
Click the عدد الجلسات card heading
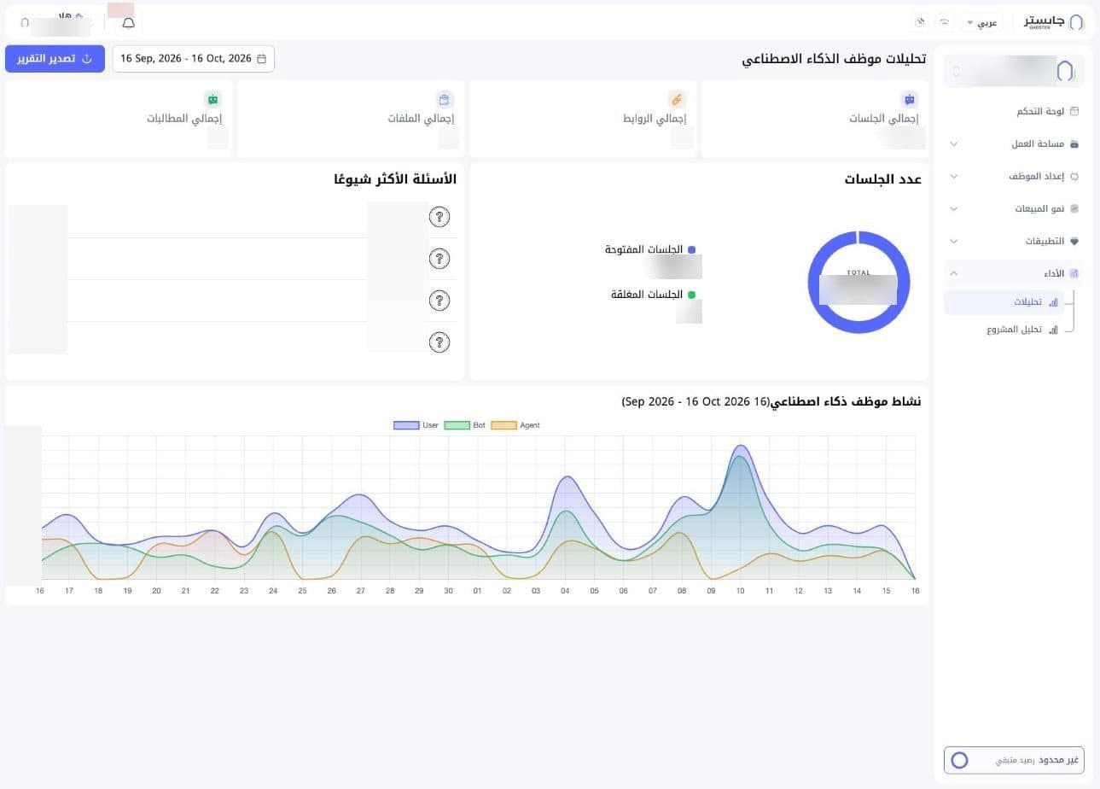click(882, 179)
